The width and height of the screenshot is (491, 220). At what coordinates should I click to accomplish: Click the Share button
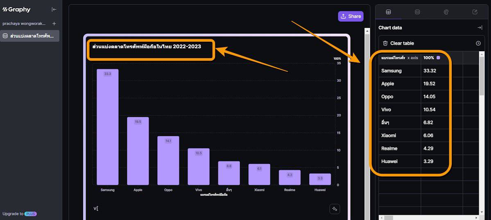coord(351,16)
